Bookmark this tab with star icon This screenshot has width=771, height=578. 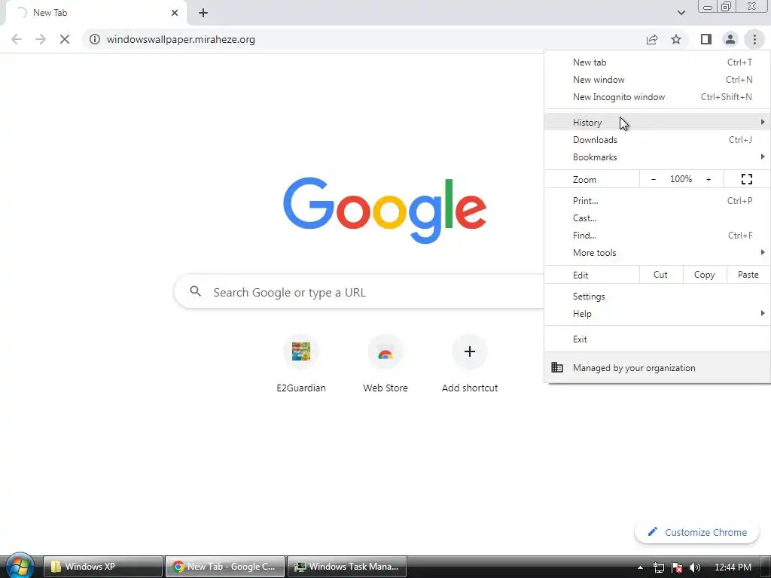click(676, 39)
